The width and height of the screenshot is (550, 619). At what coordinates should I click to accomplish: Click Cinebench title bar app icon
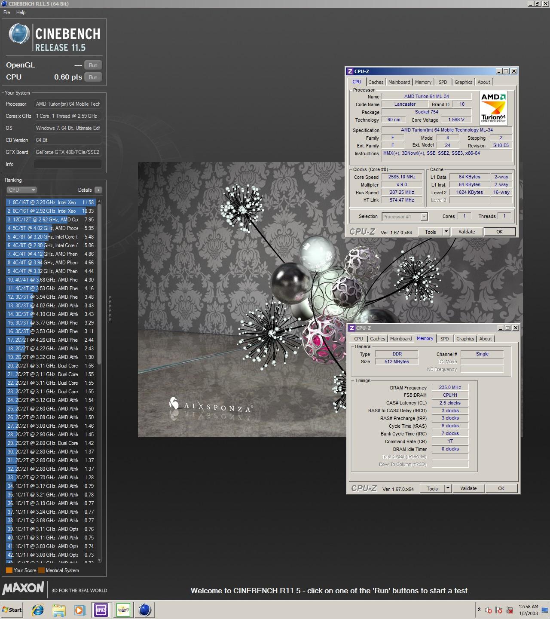4,4
